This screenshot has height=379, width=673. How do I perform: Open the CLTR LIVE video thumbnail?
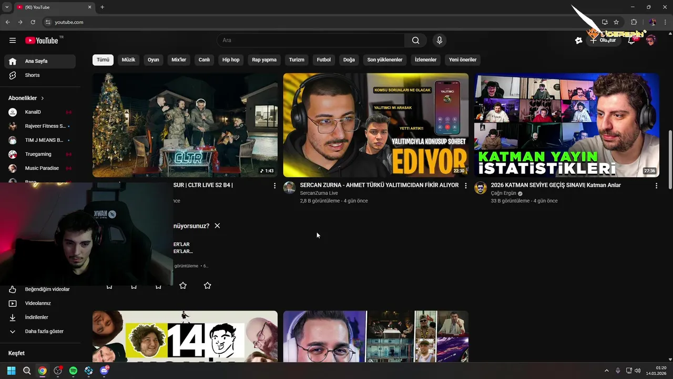pyautogui.click(x=185, y=125)
